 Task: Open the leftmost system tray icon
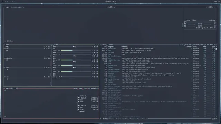[x=212, y=1]
